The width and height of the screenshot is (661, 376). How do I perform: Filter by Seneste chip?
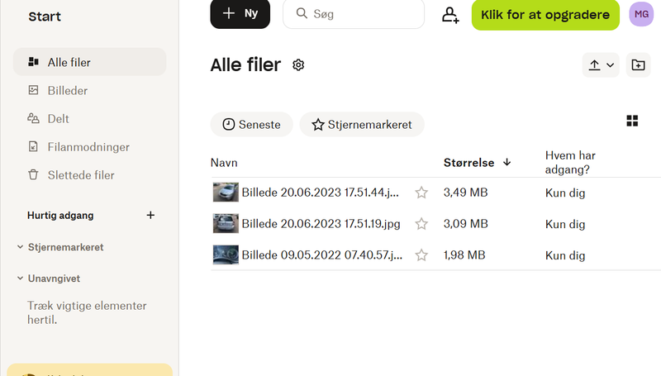pyautogui.click(x=251, y=125)
